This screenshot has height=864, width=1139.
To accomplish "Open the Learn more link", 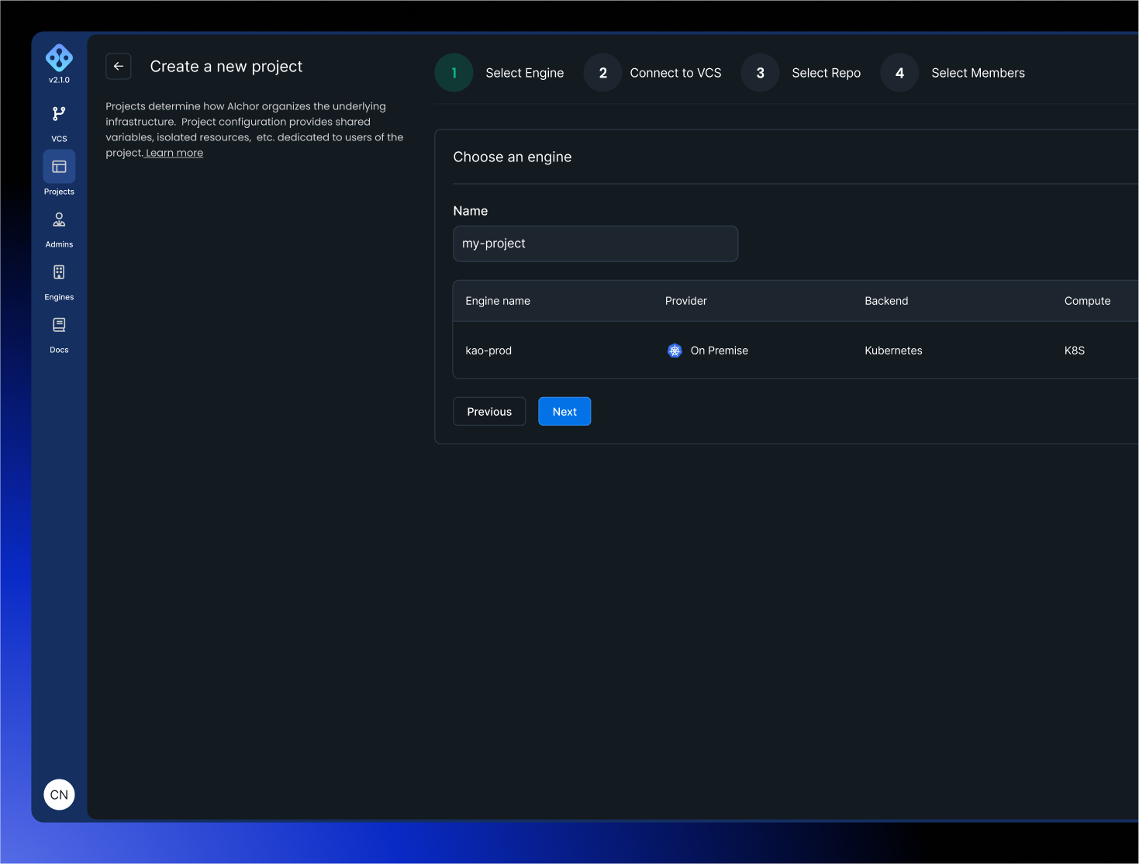I will [174, 153].
